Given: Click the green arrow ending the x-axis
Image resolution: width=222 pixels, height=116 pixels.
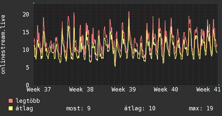Looking at the screenshot, I should [219, 85].
